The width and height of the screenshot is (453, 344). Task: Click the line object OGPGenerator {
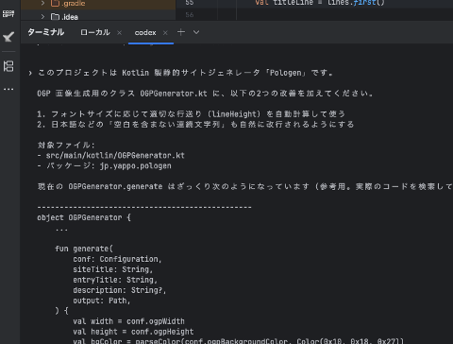click(84, 217)
